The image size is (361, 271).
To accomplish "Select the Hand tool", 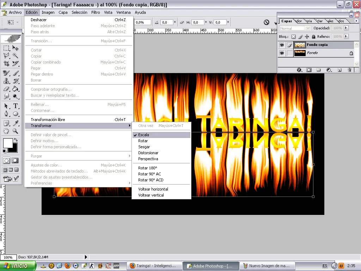I will (x=6, y=131).
